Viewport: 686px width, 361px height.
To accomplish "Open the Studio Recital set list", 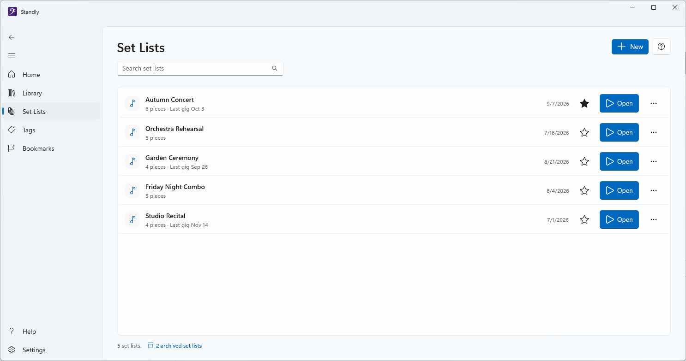I will coord(619,219).
